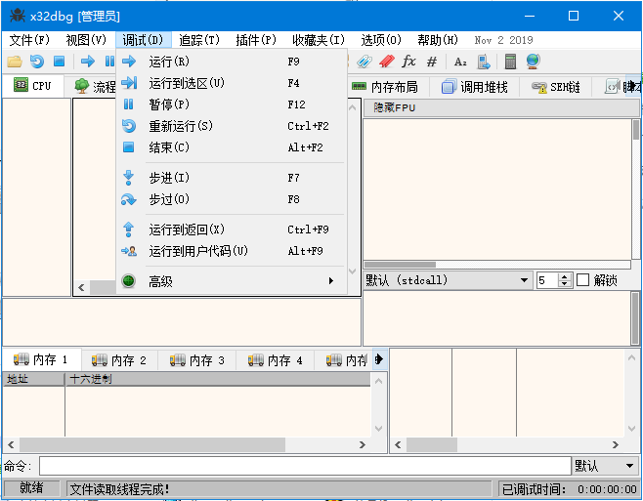This screenshot has height=501, width=643.
Task: Open the strings A₂ toolbar icon
Action: (x=460, y=62)
